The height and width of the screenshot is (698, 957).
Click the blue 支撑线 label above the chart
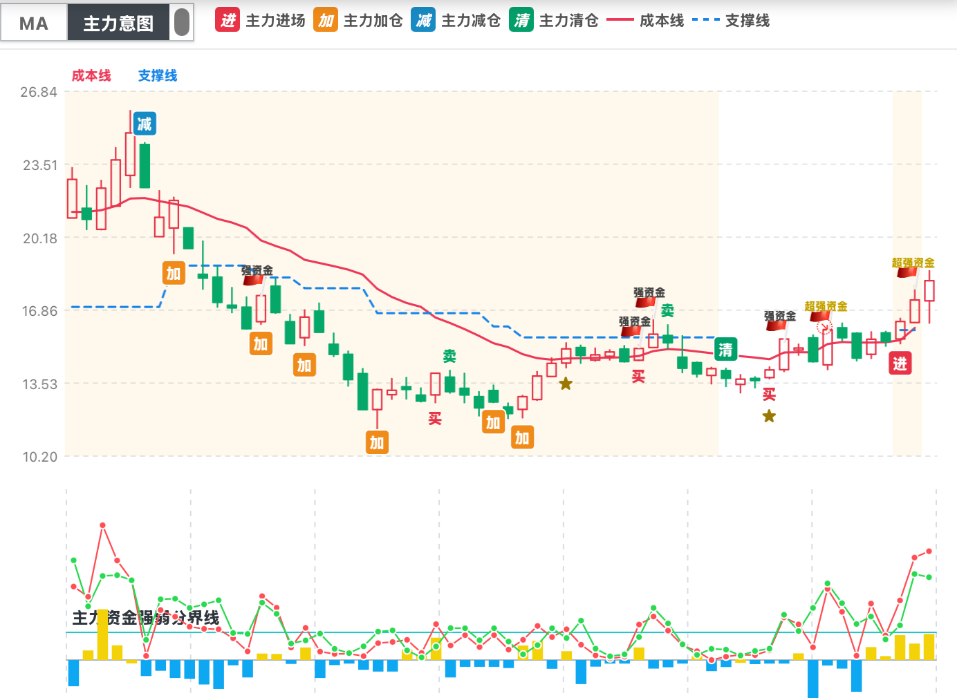point(158,75)
